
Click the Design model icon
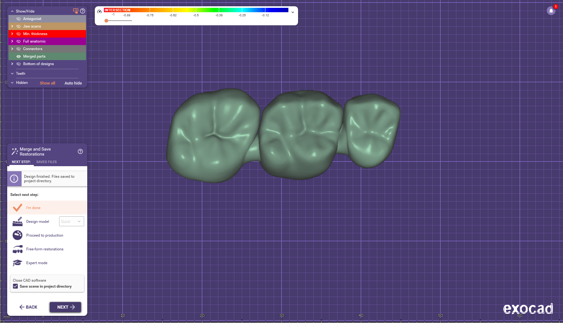tap(18, 222)
